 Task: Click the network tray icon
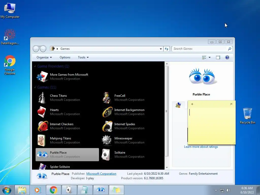222,190
